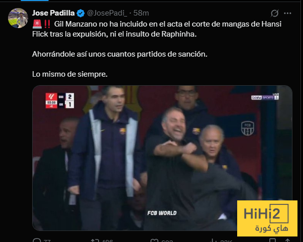Select the blue-underlined active tab at top

coord(35,1)
